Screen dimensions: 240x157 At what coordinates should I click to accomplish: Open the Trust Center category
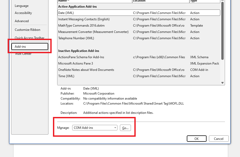[x=23, y=54]
